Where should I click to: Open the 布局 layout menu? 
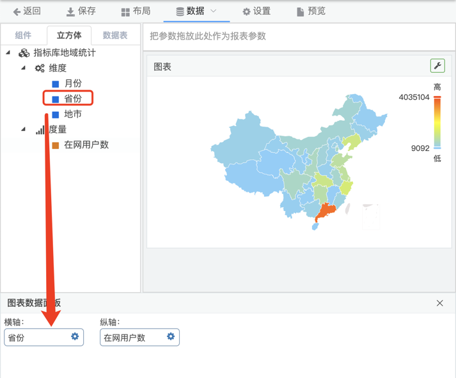(x=136, y=11)
